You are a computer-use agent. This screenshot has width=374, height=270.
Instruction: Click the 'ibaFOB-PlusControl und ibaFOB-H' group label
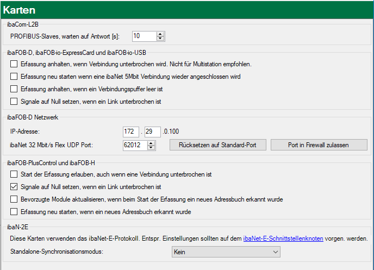coord(51,163)
